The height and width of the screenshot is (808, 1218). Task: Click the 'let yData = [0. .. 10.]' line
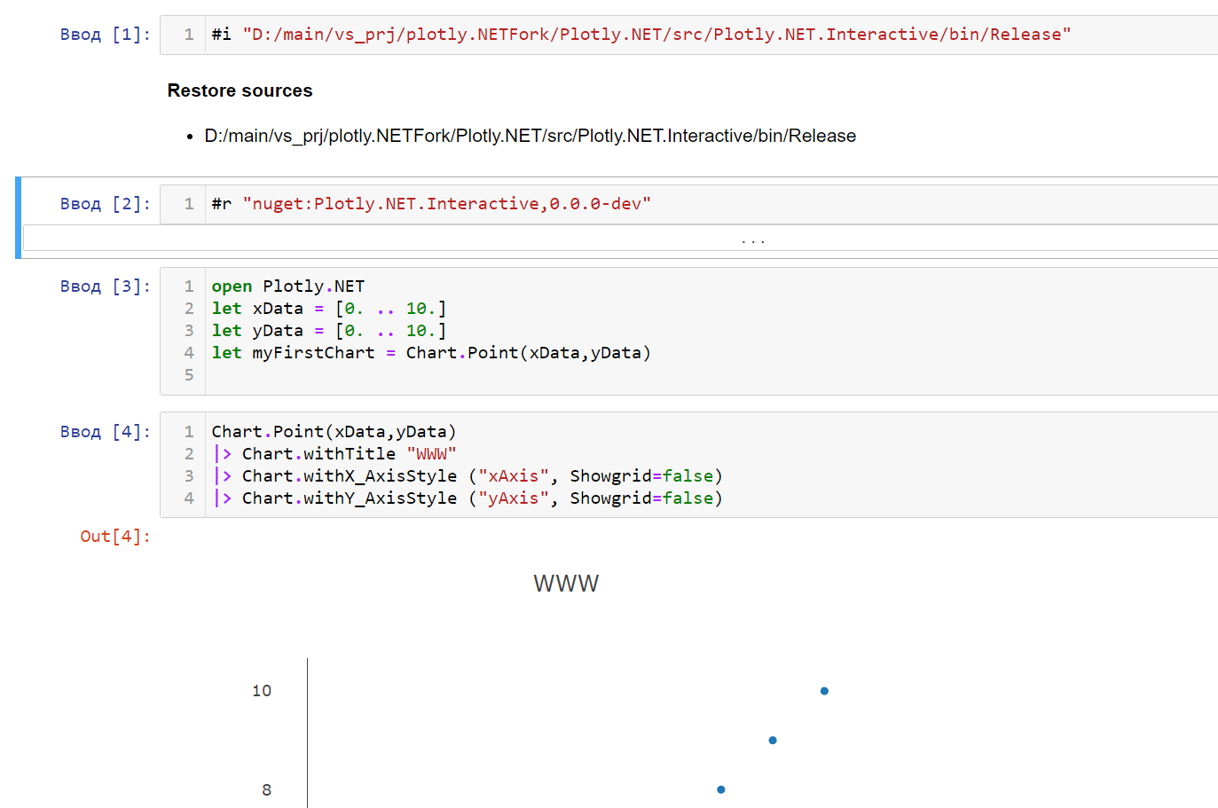point(329,331)
